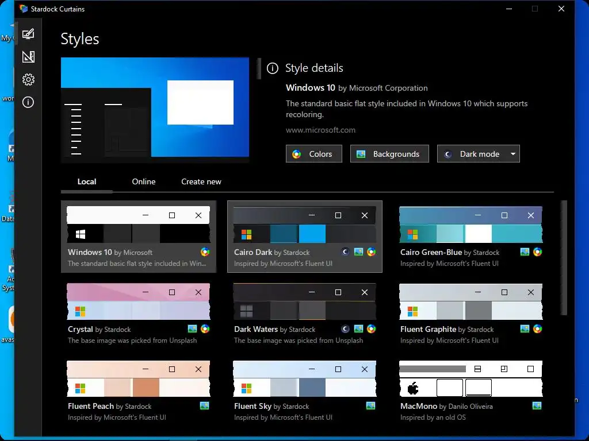Open the Create new tab
The width and height of the screenshot is (589, 441).
pos(201,182)
